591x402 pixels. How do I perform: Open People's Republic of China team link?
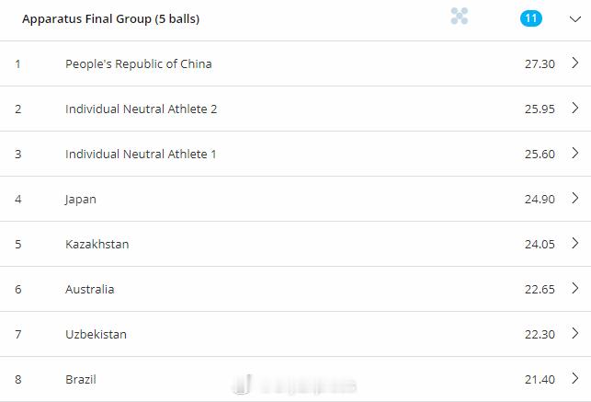pyautogui.click(x=138, y=63)
